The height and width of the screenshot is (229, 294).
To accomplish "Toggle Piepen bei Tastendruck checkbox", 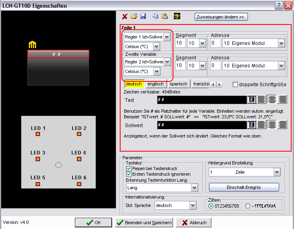I will click(x=129, y=169).
